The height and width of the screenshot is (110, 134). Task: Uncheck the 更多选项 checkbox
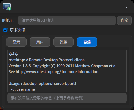[5, 30]
